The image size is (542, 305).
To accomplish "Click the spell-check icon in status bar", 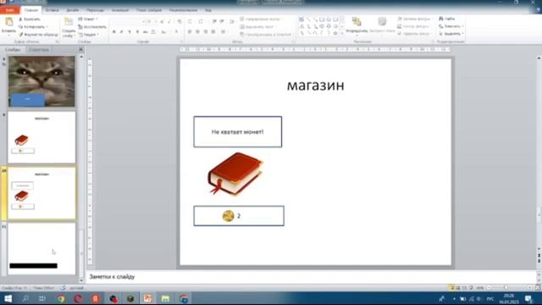I will pos(63,288).
